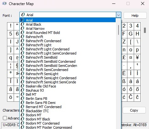Select Berlin Sans FB Demi
This screenshot has width=149, height=129.
pos(68,103)
